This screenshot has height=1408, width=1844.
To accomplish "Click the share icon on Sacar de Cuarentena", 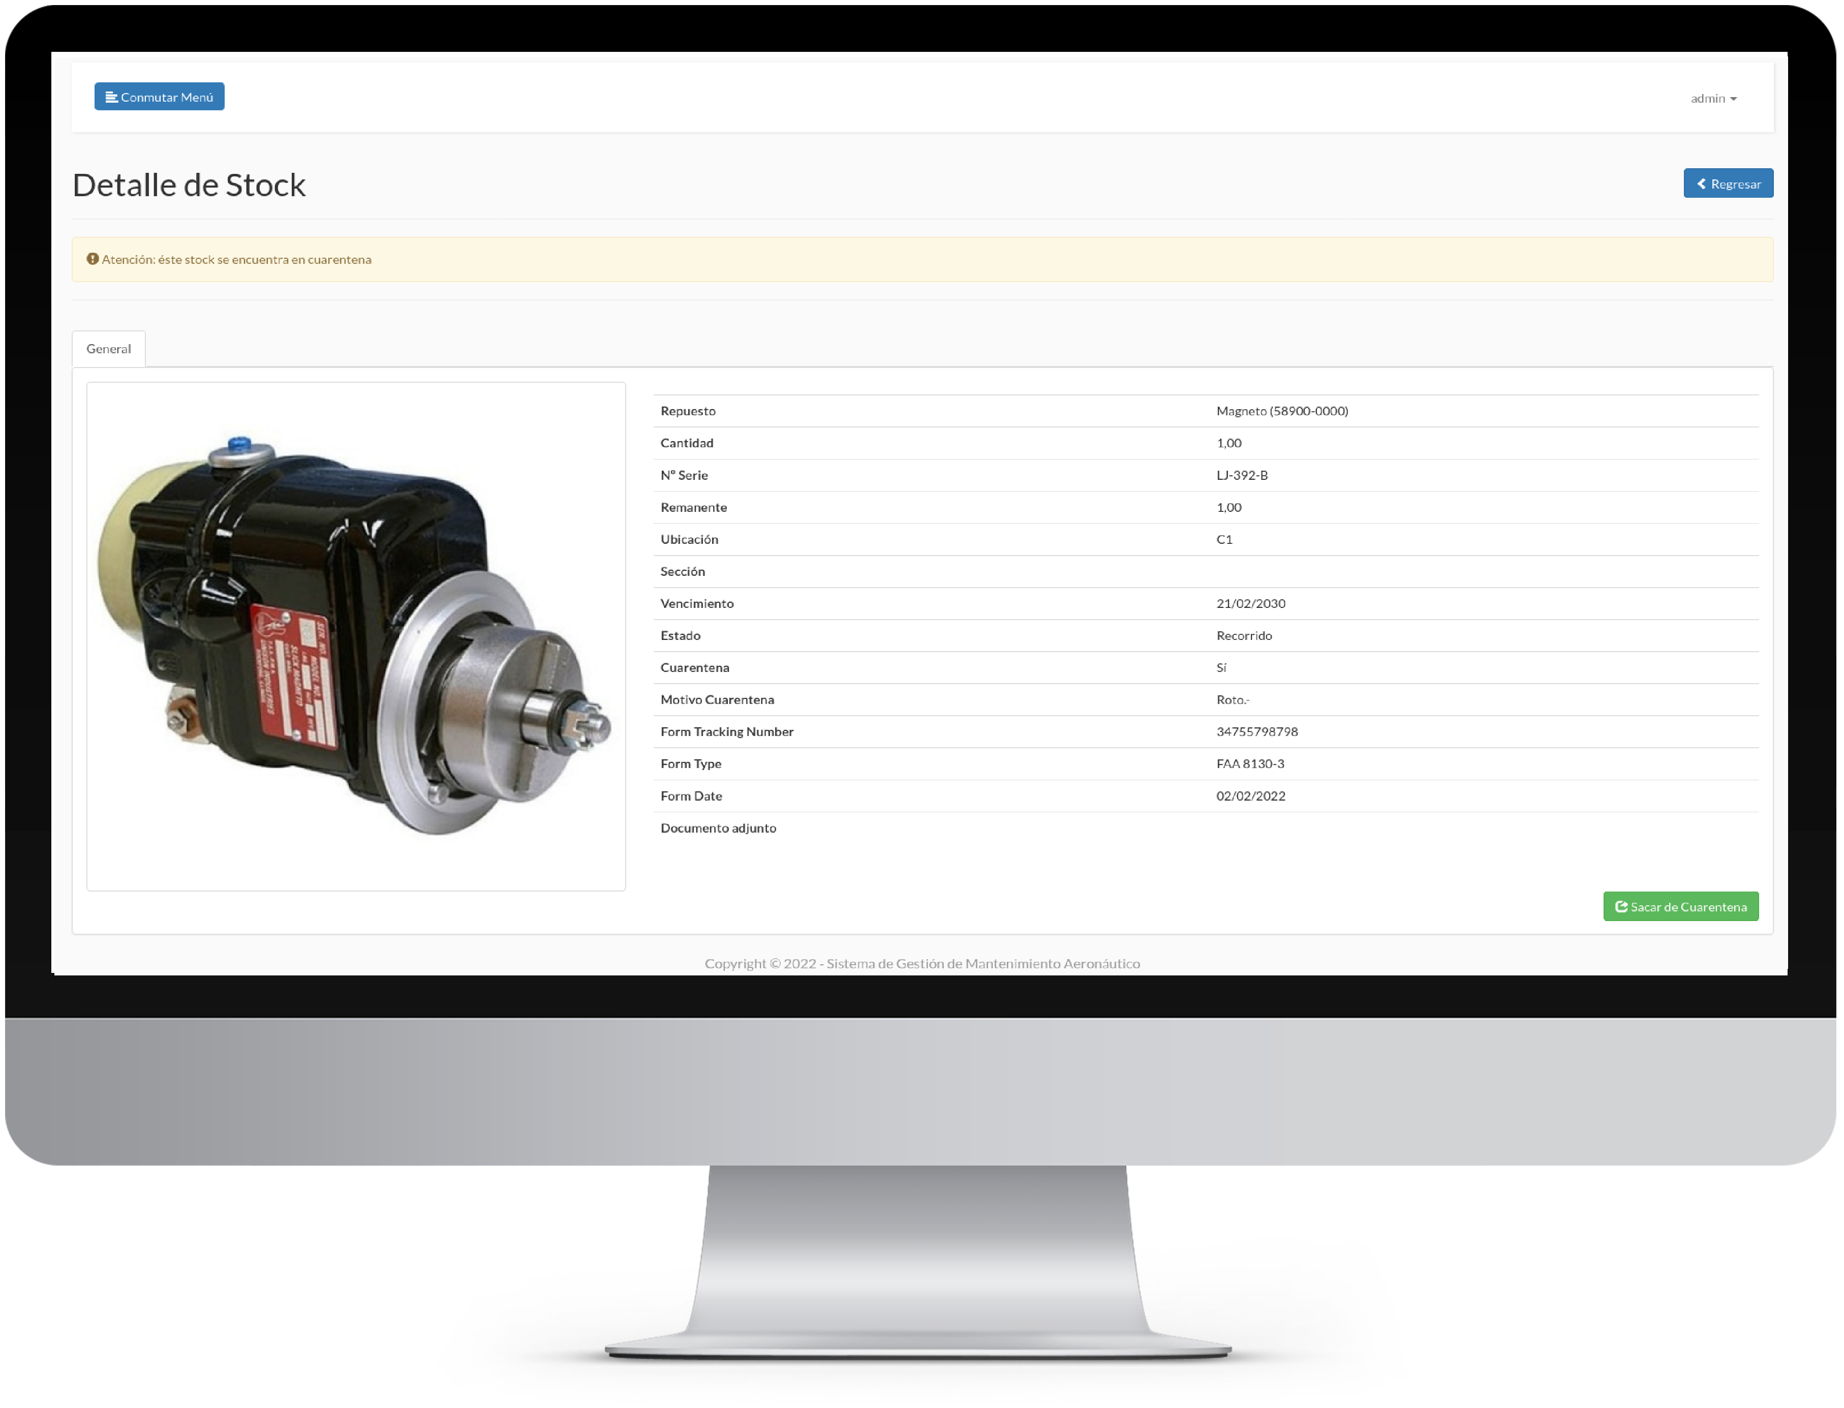I will point(1621,907).
